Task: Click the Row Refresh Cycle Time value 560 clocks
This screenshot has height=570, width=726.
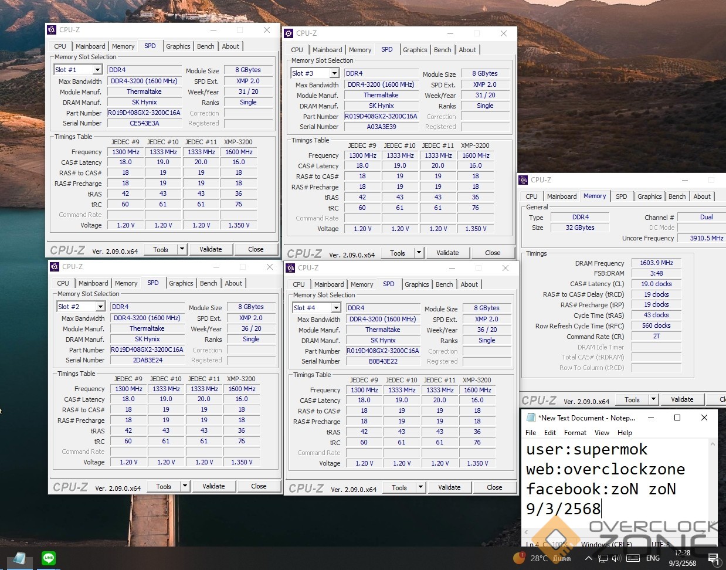Action: [656, 325]
